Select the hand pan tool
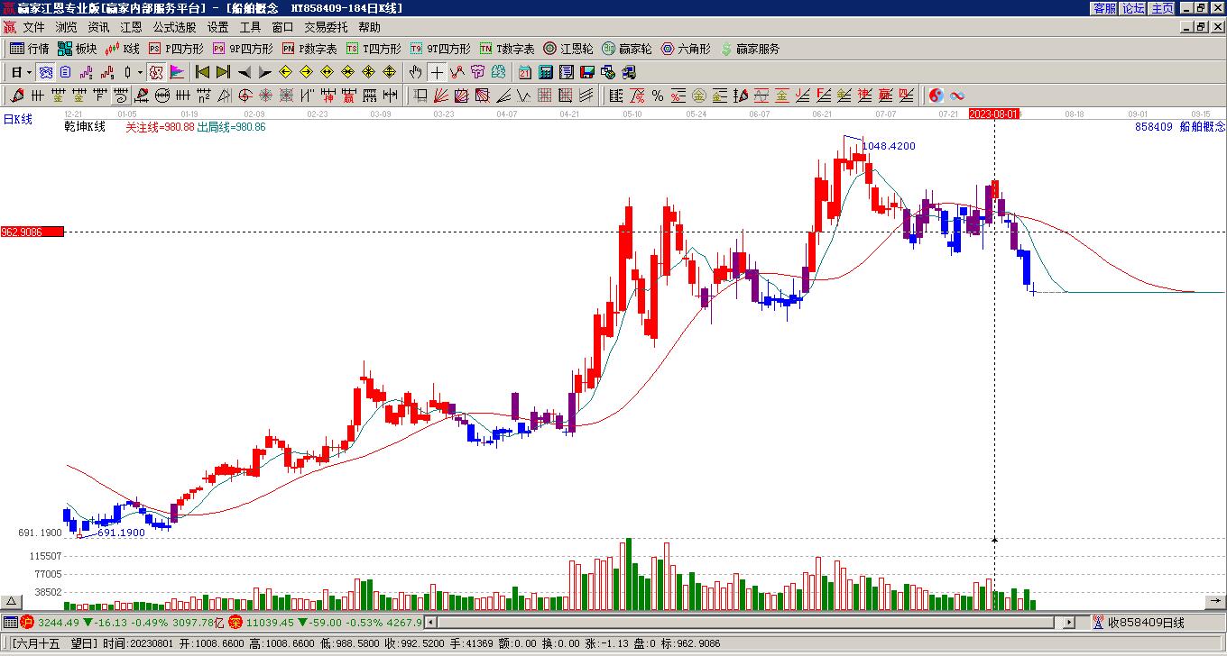This screenshot has width=1227, height=656. [415, 72]
